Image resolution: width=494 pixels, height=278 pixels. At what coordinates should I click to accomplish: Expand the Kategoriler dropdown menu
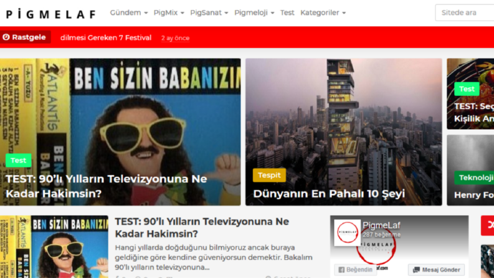click(x=323, y=12)
